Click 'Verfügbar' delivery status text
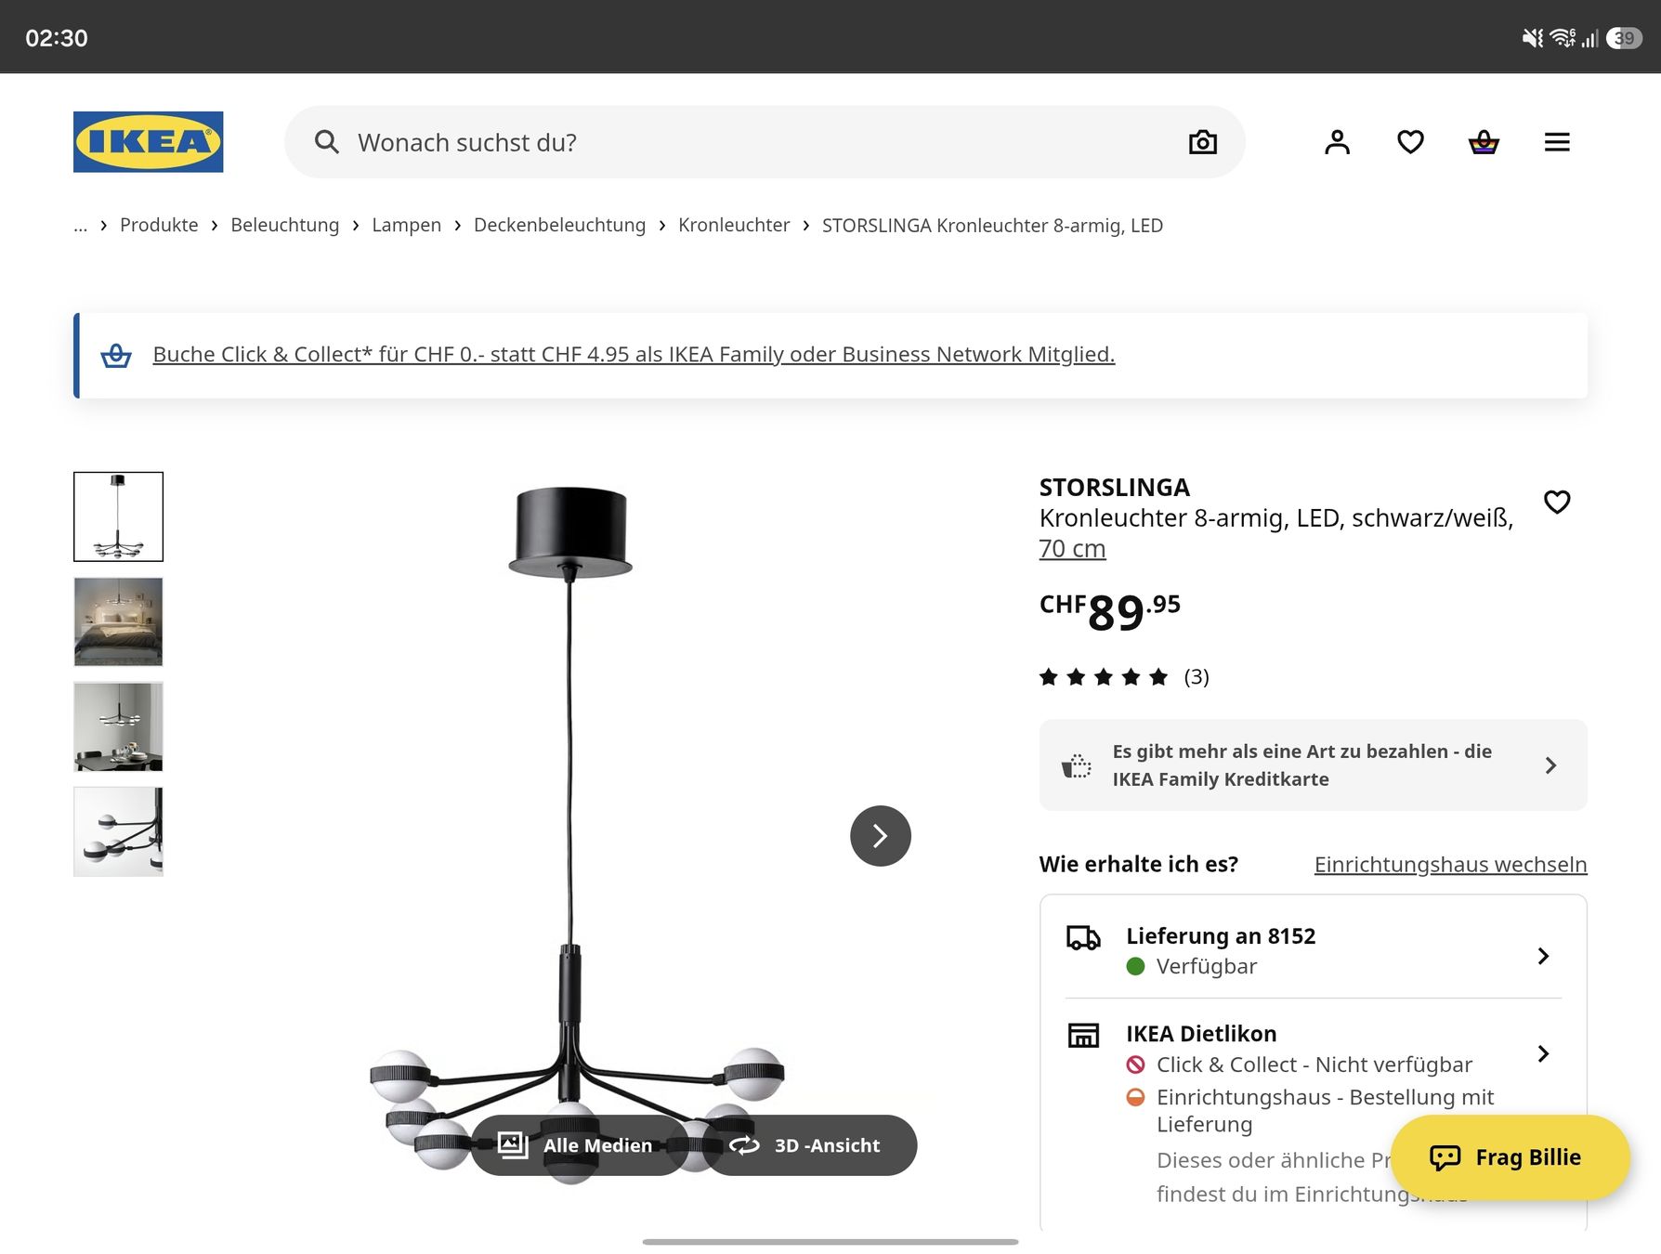 tap(1206, 967)
